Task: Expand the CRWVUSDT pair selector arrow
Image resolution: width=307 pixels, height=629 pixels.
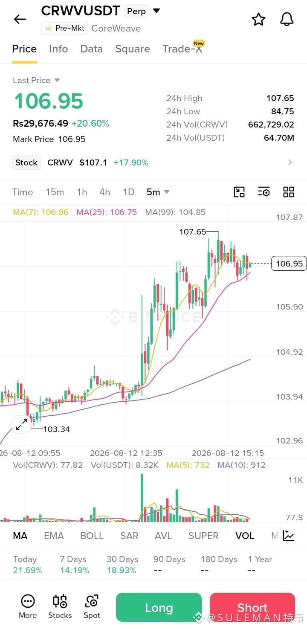Action: [x=156, y=11]
